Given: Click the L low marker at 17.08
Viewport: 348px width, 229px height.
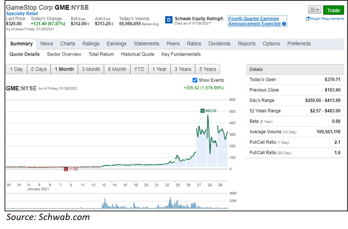Looking at the screenshot, I should [x=66, y=169].
